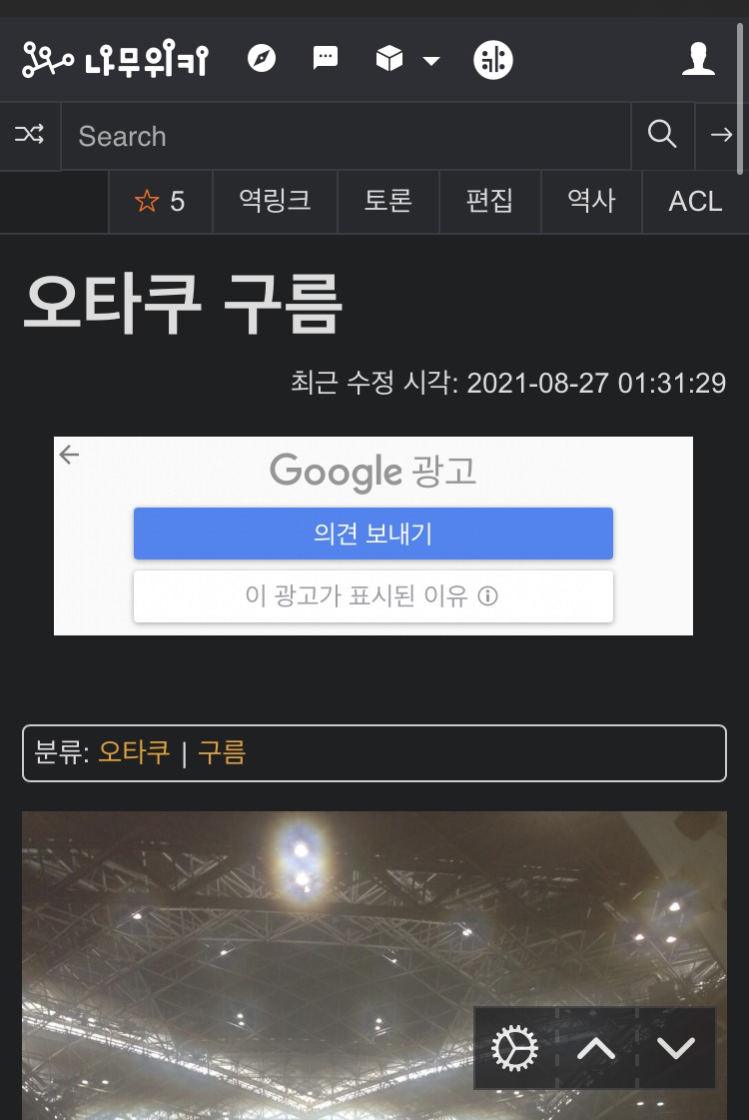Follow the 오타쿠 category link
This screenshot has width=749, height=1120.
pos(134,753)
